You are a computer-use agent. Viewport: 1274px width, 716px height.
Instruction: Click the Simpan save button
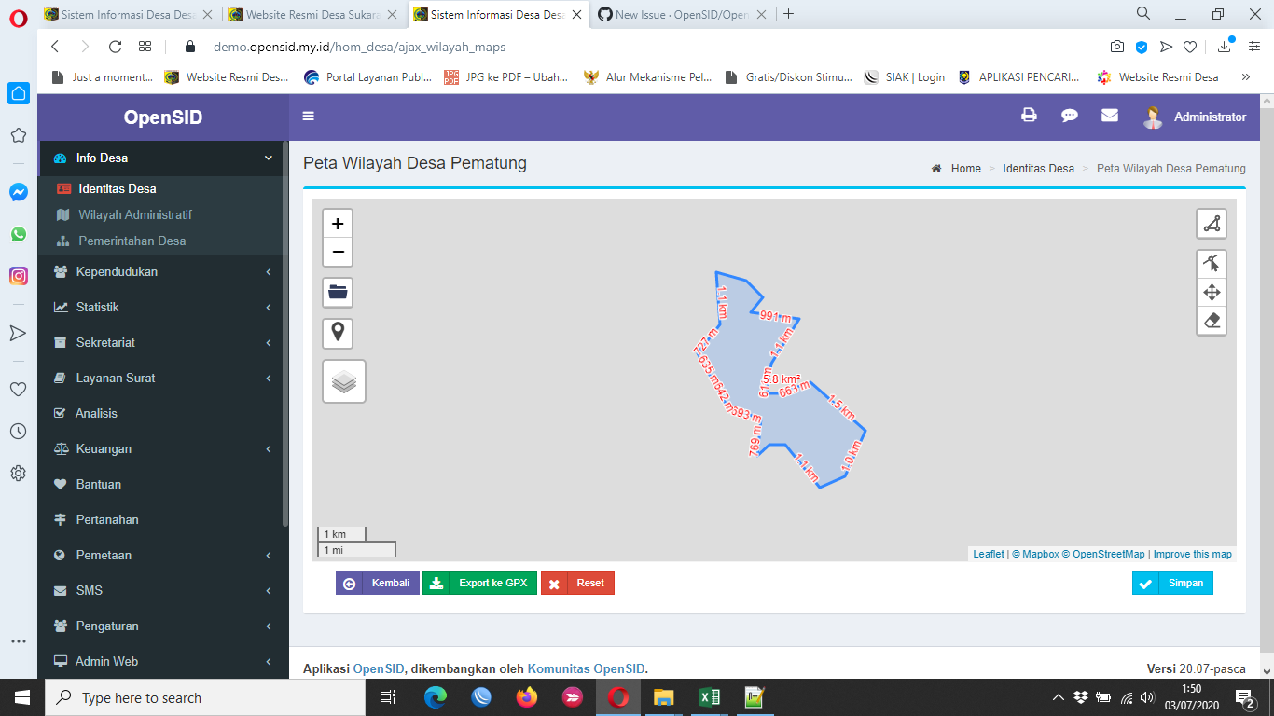point(1172,584)
